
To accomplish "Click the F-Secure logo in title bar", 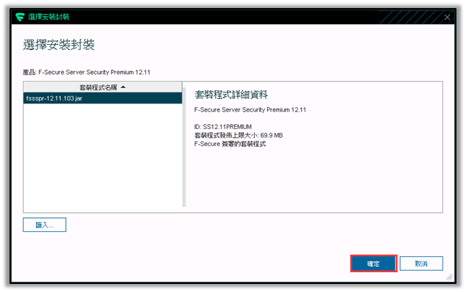I will pyautogui.click(x=20, y=17).
